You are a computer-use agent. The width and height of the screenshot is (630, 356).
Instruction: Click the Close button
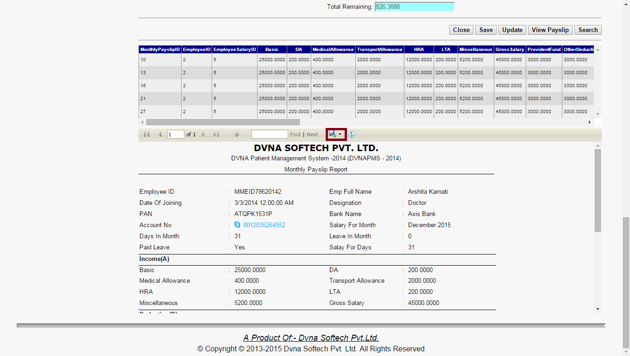click(461, 30)
